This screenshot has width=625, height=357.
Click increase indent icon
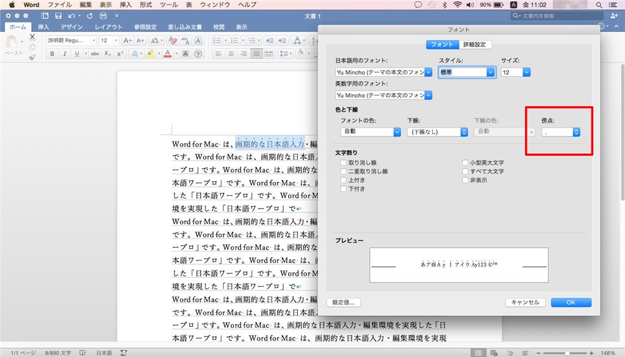283,40
